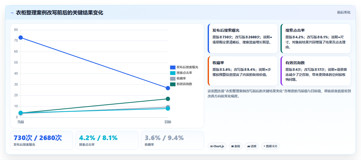Screen dimensions: 361x160
Task: Click the dark green 有效咨询数 legend swatch
Action: point(173,84)
